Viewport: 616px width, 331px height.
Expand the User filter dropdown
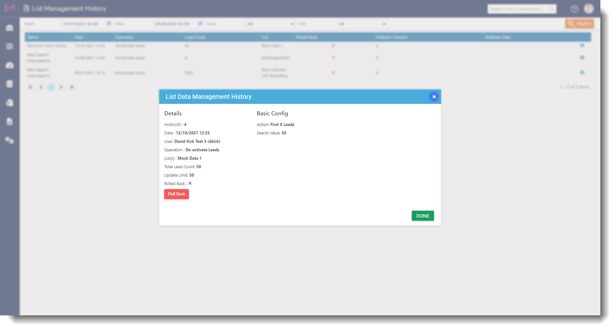(270, 24)
